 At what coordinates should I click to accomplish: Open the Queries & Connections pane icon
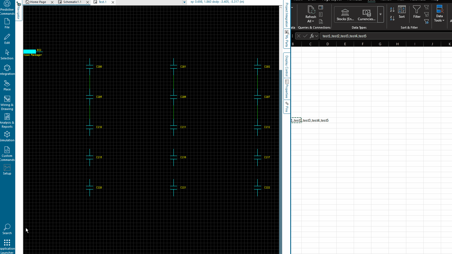click(x=321, y=7)
